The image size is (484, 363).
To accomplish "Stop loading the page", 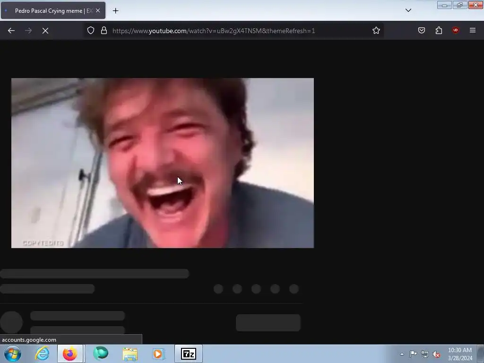I will [45, 31].
